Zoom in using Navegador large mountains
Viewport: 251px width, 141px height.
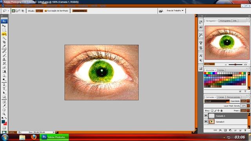coord(245,64)
